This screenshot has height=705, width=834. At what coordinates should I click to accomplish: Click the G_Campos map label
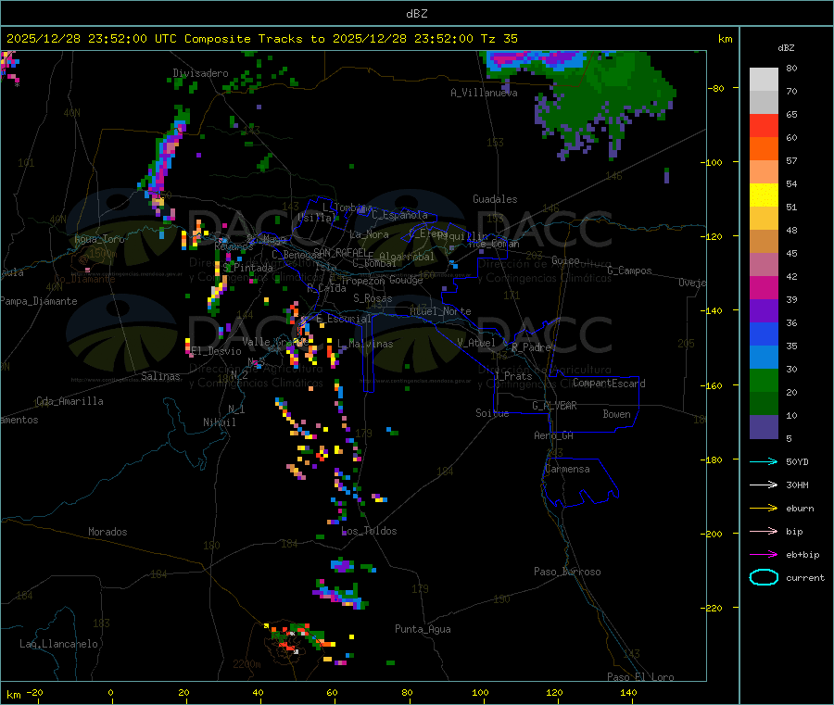[x=630, y=271]
